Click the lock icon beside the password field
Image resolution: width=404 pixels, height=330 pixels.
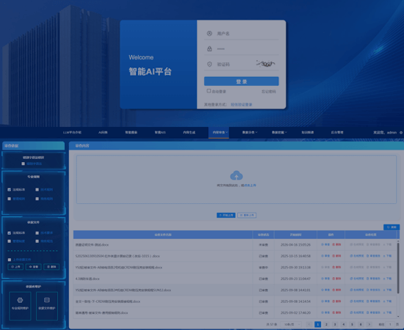pos(209,48)
